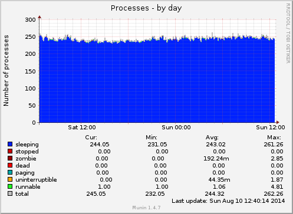Click runnable maximum value 4.81
293x214 pixels.
pos(277,187)
